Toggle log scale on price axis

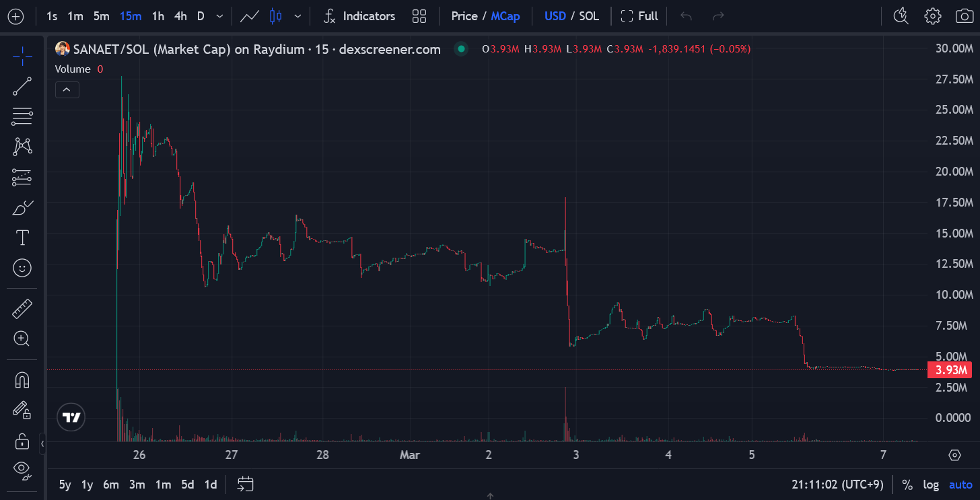coord(931,485)
